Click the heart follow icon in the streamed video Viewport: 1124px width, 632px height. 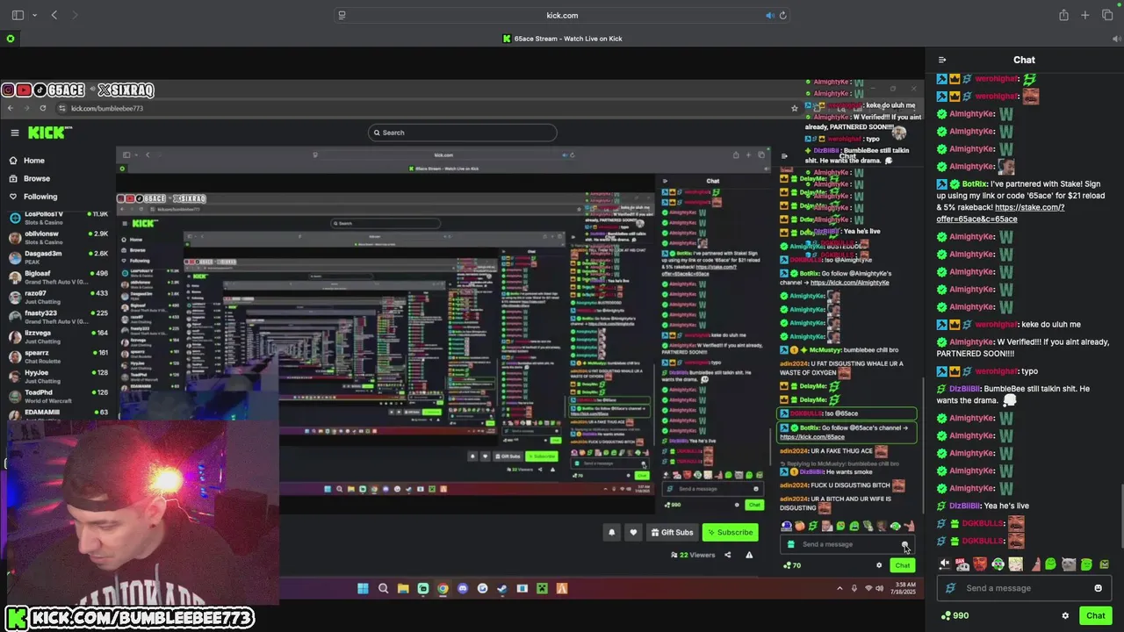633,532
